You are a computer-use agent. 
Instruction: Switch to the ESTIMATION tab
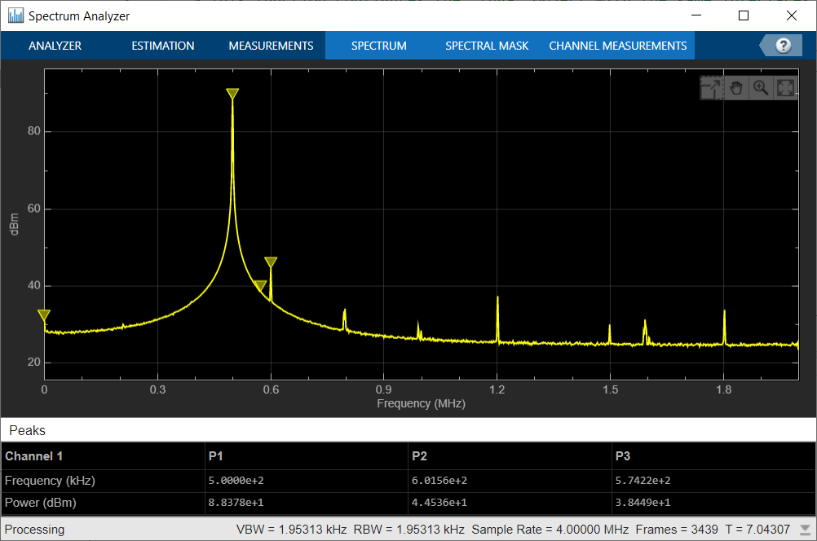coord(162,46)
